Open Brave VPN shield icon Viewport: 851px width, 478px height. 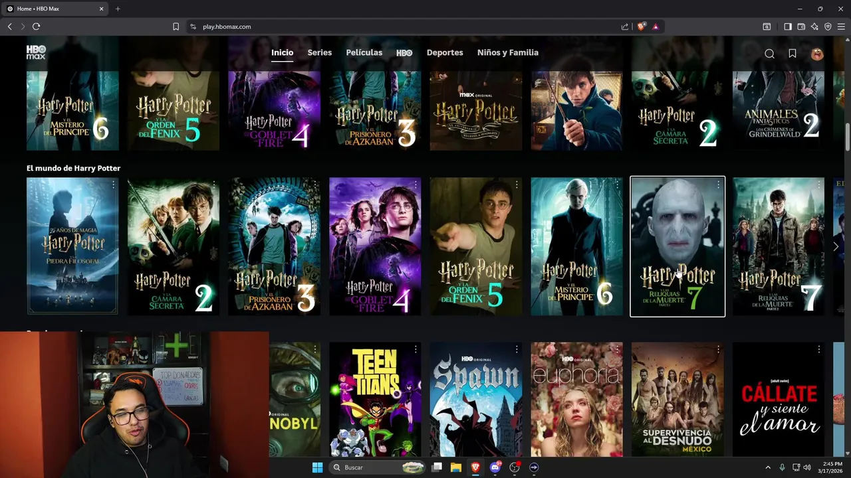828,27
